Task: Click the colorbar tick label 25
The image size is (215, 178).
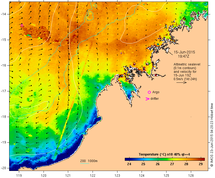Action: pos(143,164)
